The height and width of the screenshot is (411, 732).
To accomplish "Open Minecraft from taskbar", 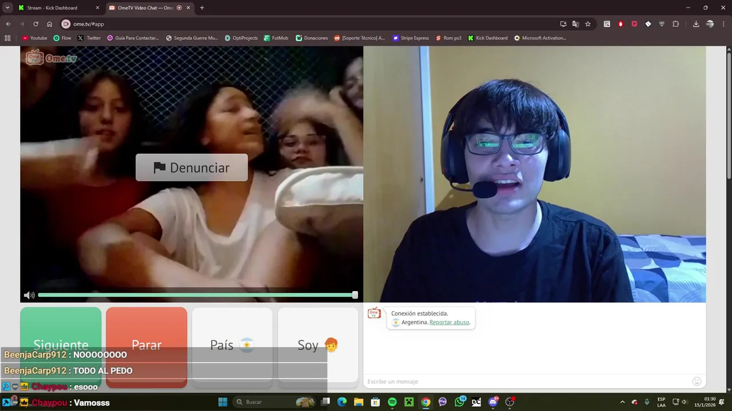I will pyautogui.click(x=409, y=402).
